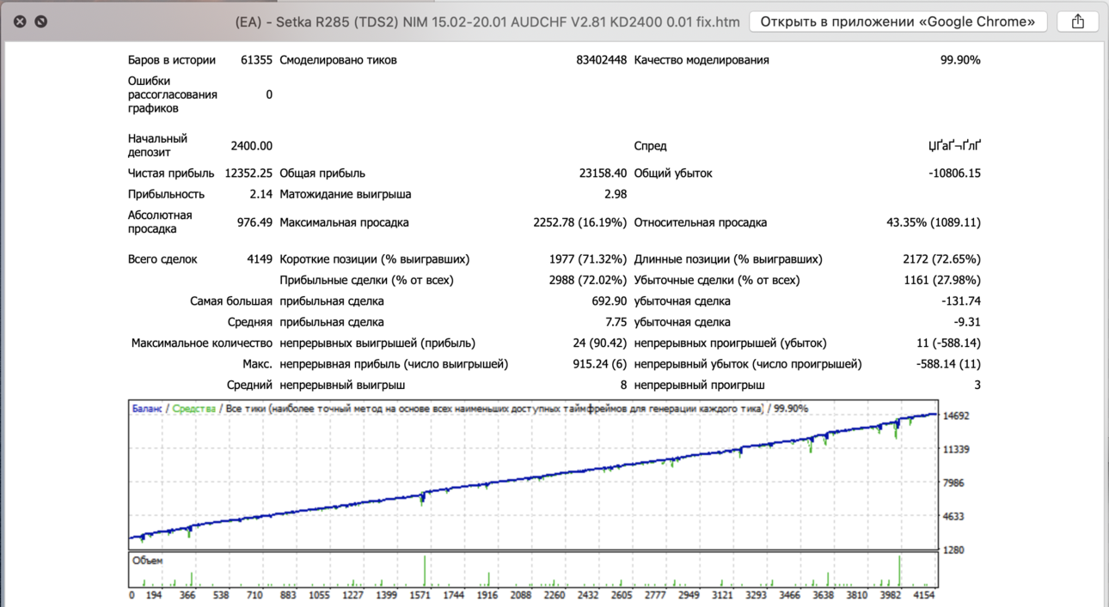Select consecutive wins value 24 (90.42)
1109x607 pixels.
coord(600,343)
